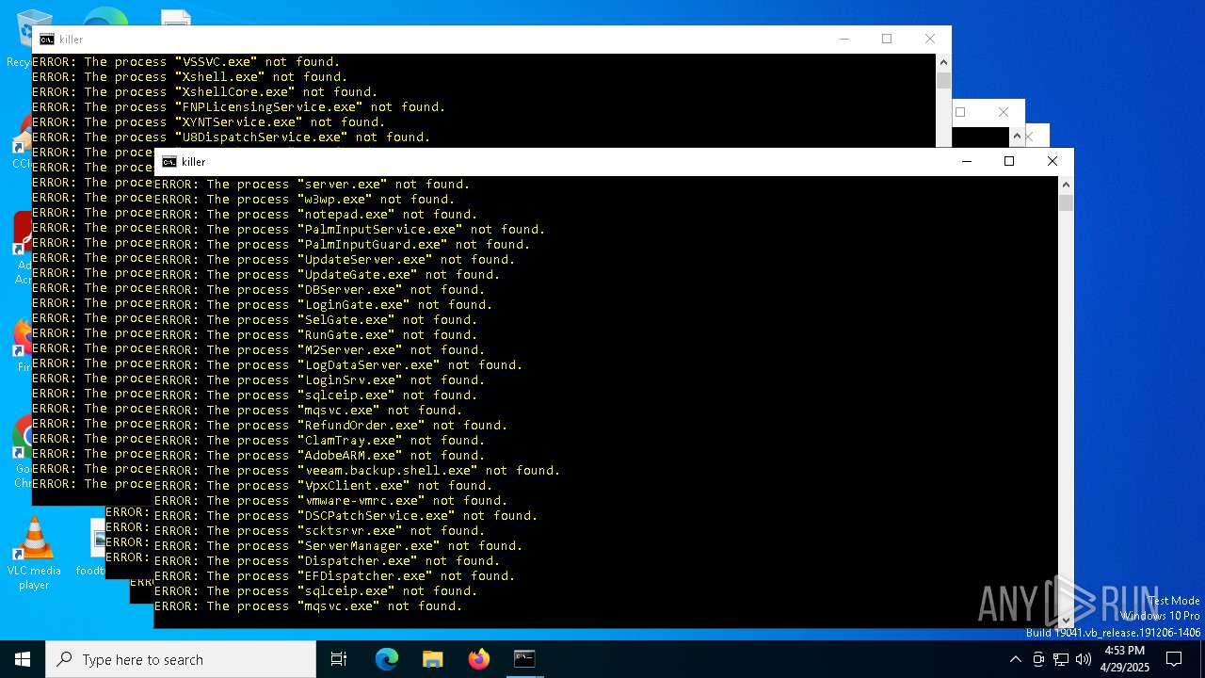Click the "ClamTray.exe" error line
The image size is (1205, 678).
click(x=320, y=441)
